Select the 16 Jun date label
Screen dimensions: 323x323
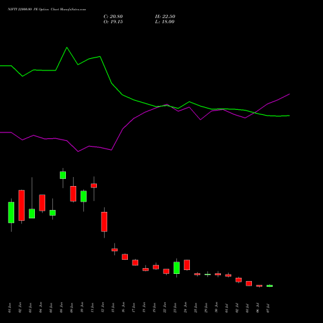(123, 307)
